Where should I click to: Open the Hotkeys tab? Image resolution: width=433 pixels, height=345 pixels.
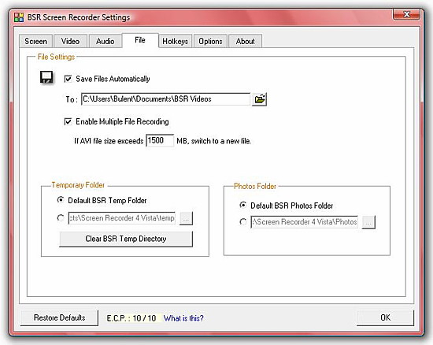176,41
